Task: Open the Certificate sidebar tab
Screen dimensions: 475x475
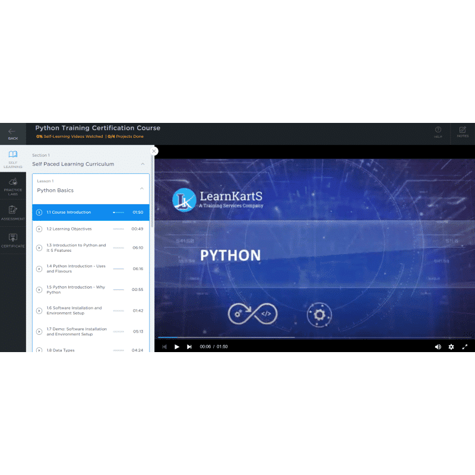Action: (x=13, y=240)
